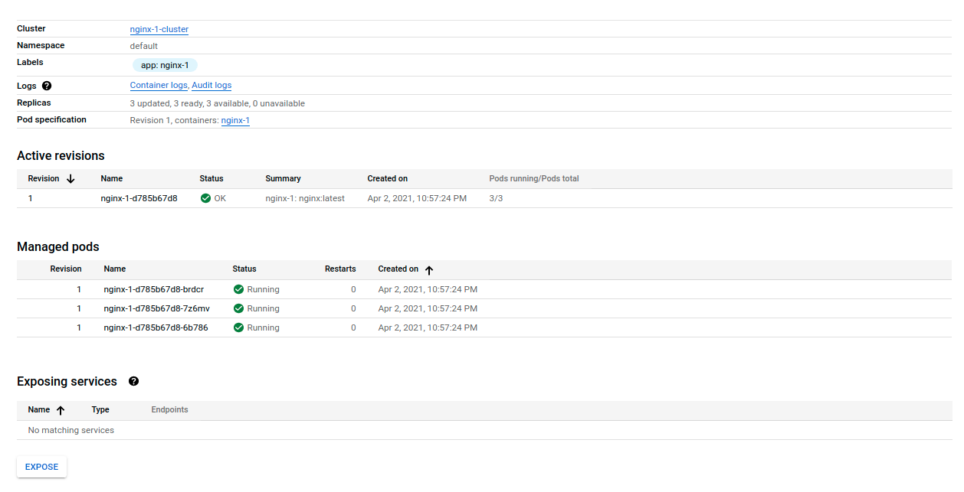Click the help icon beside Exposing services
Image resolution: width=964 pixels, height=492 pixels.
134,381
